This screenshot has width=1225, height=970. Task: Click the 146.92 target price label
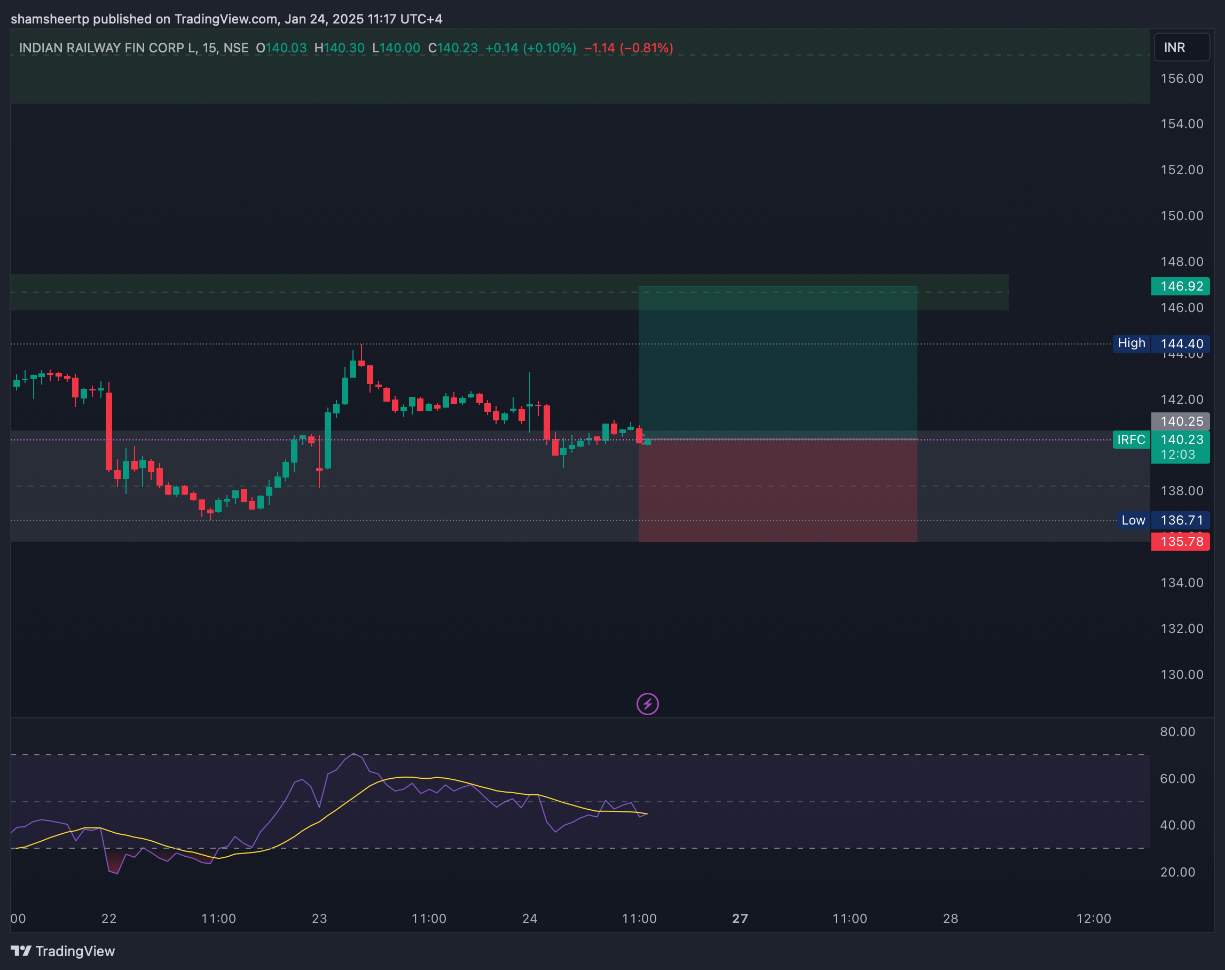coord(1180,286)
